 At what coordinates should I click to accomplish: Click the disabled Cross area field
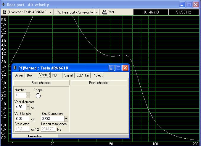pyautogui.click(x=22, y=129)
